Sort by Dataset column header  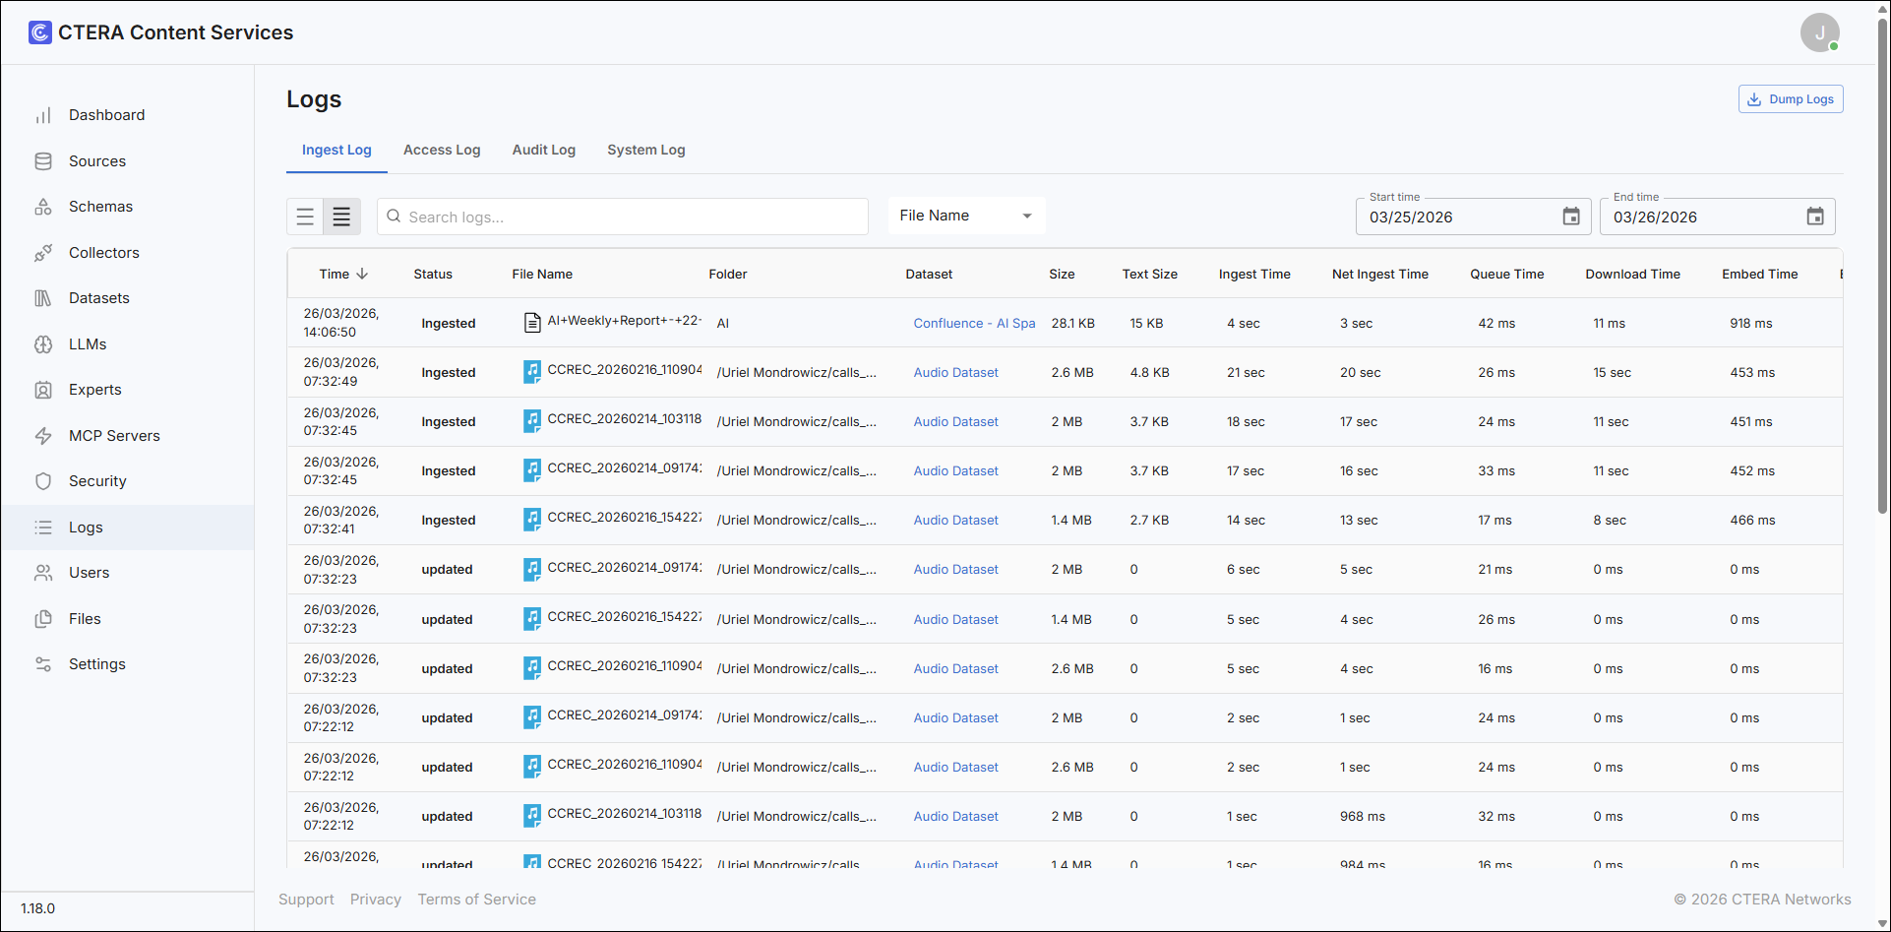tap(929, 274)
